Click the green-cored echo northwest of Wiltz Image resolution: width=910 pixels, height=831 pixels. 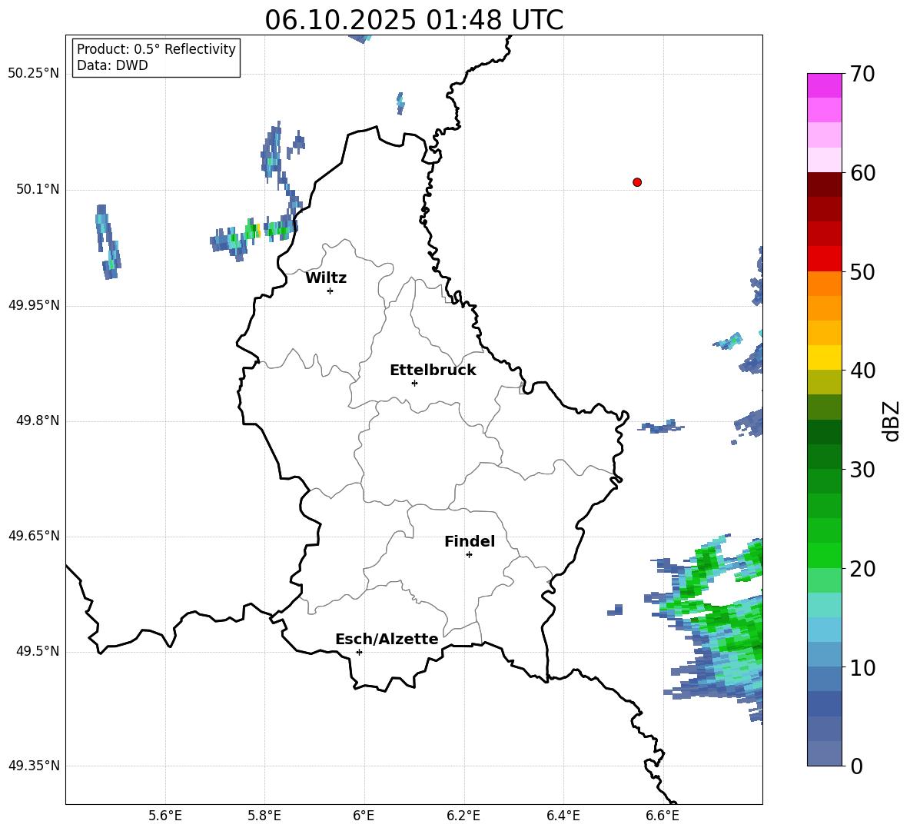tap(254, 235)
